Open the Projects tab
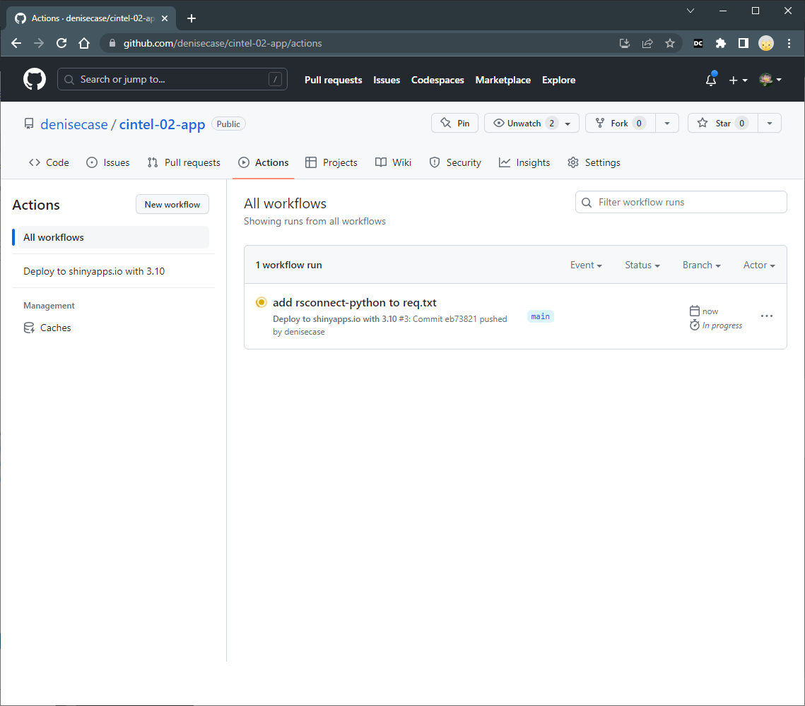Image resolution: width=805 pixels, height=706 pixels. coord(331,162)
